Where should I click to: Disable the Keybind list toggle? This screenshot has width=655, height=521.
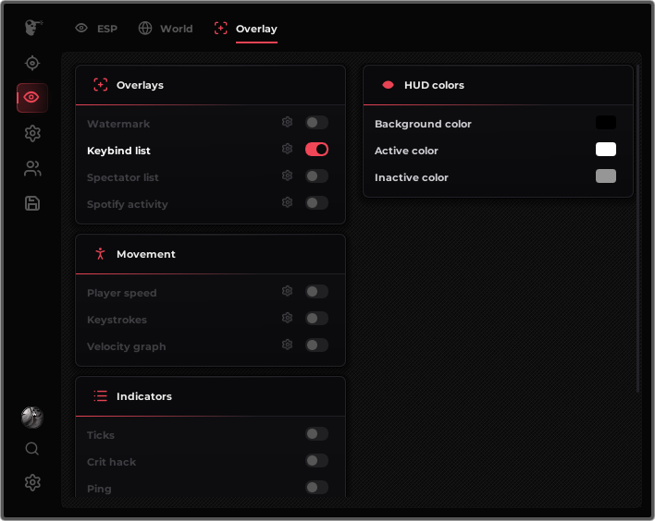316,150
